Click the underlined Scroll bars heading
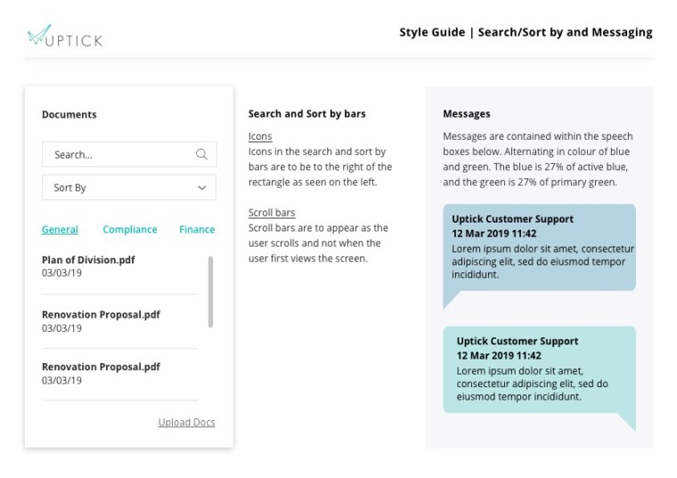The height and width of the screenshot is (478, 677). pos(272,213)
